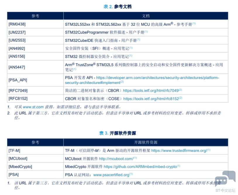The height and width of the screenshot is (195, 238).
Task: Select the [PSA] reference cell
Action: (35, 175)
